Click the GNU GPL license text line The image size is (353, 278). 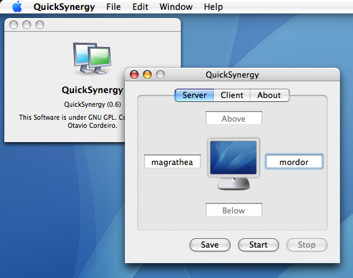click(x=72, y=117)
